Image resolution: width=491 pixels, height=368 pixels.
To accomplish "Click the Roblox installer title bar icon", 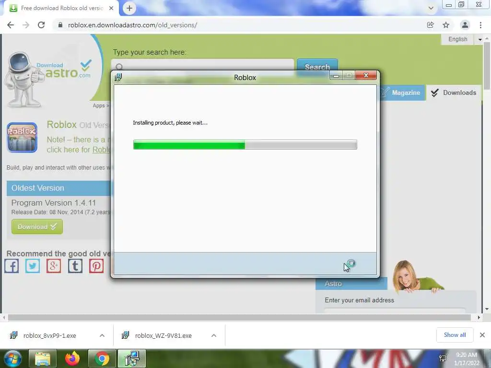I will click(x=118, y=77).
